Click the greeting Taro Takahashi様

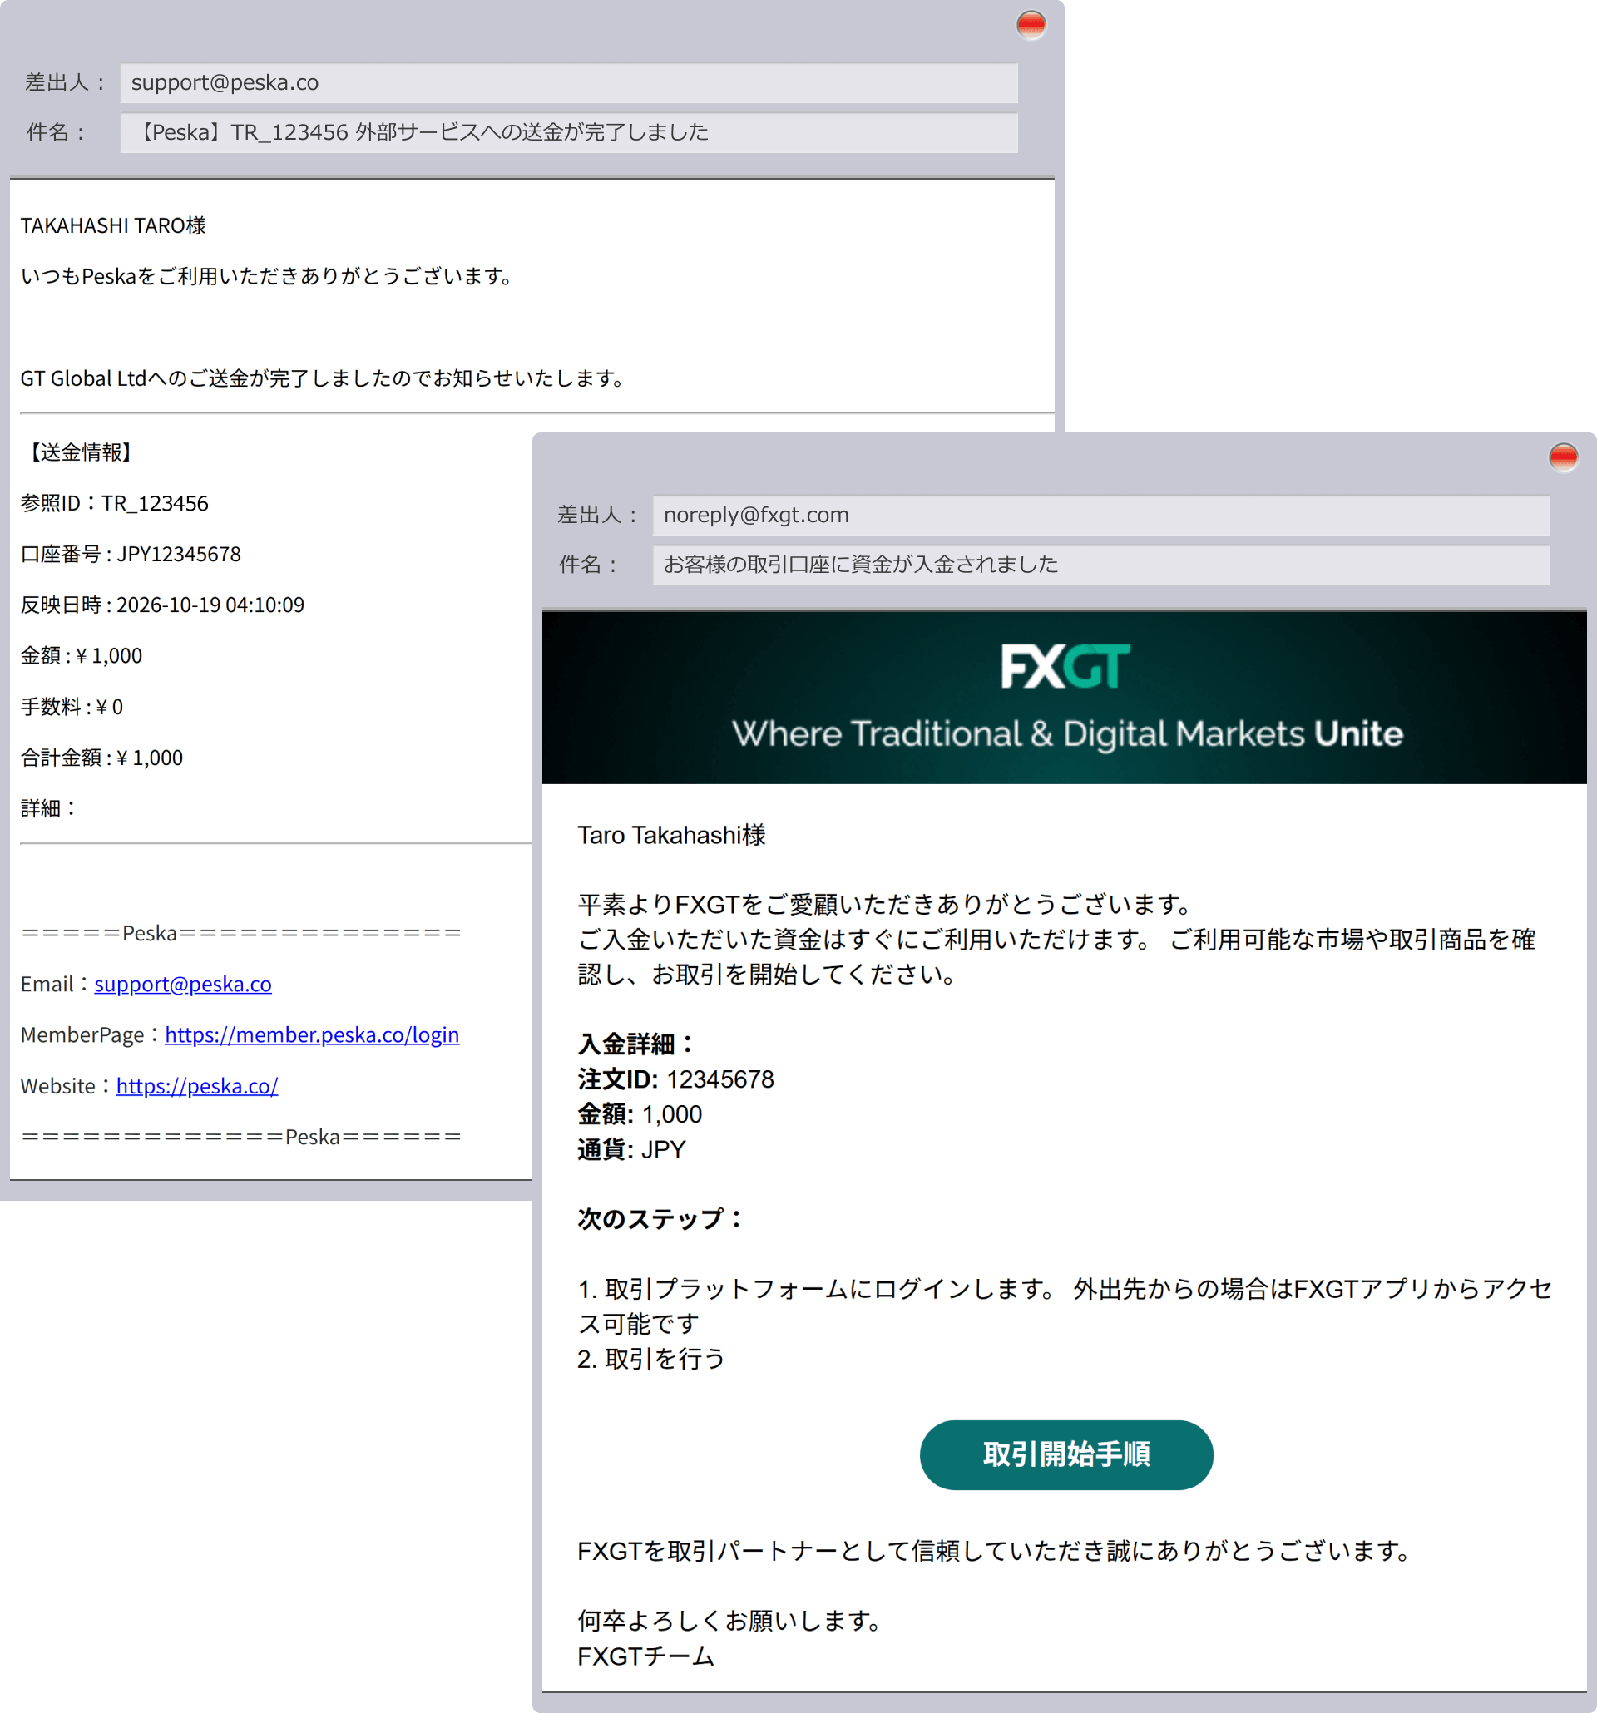(671, 835)
